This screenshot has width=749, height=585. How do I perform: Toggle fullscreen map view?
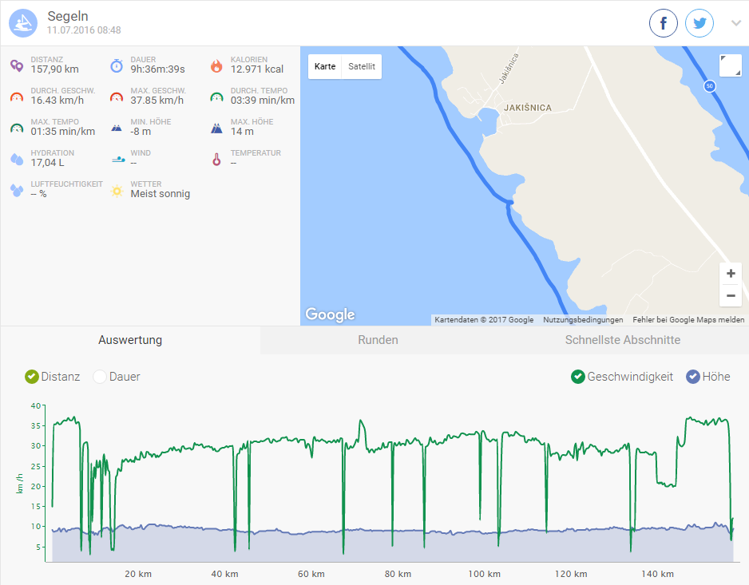pyautogui.click(x=730, y=65)
